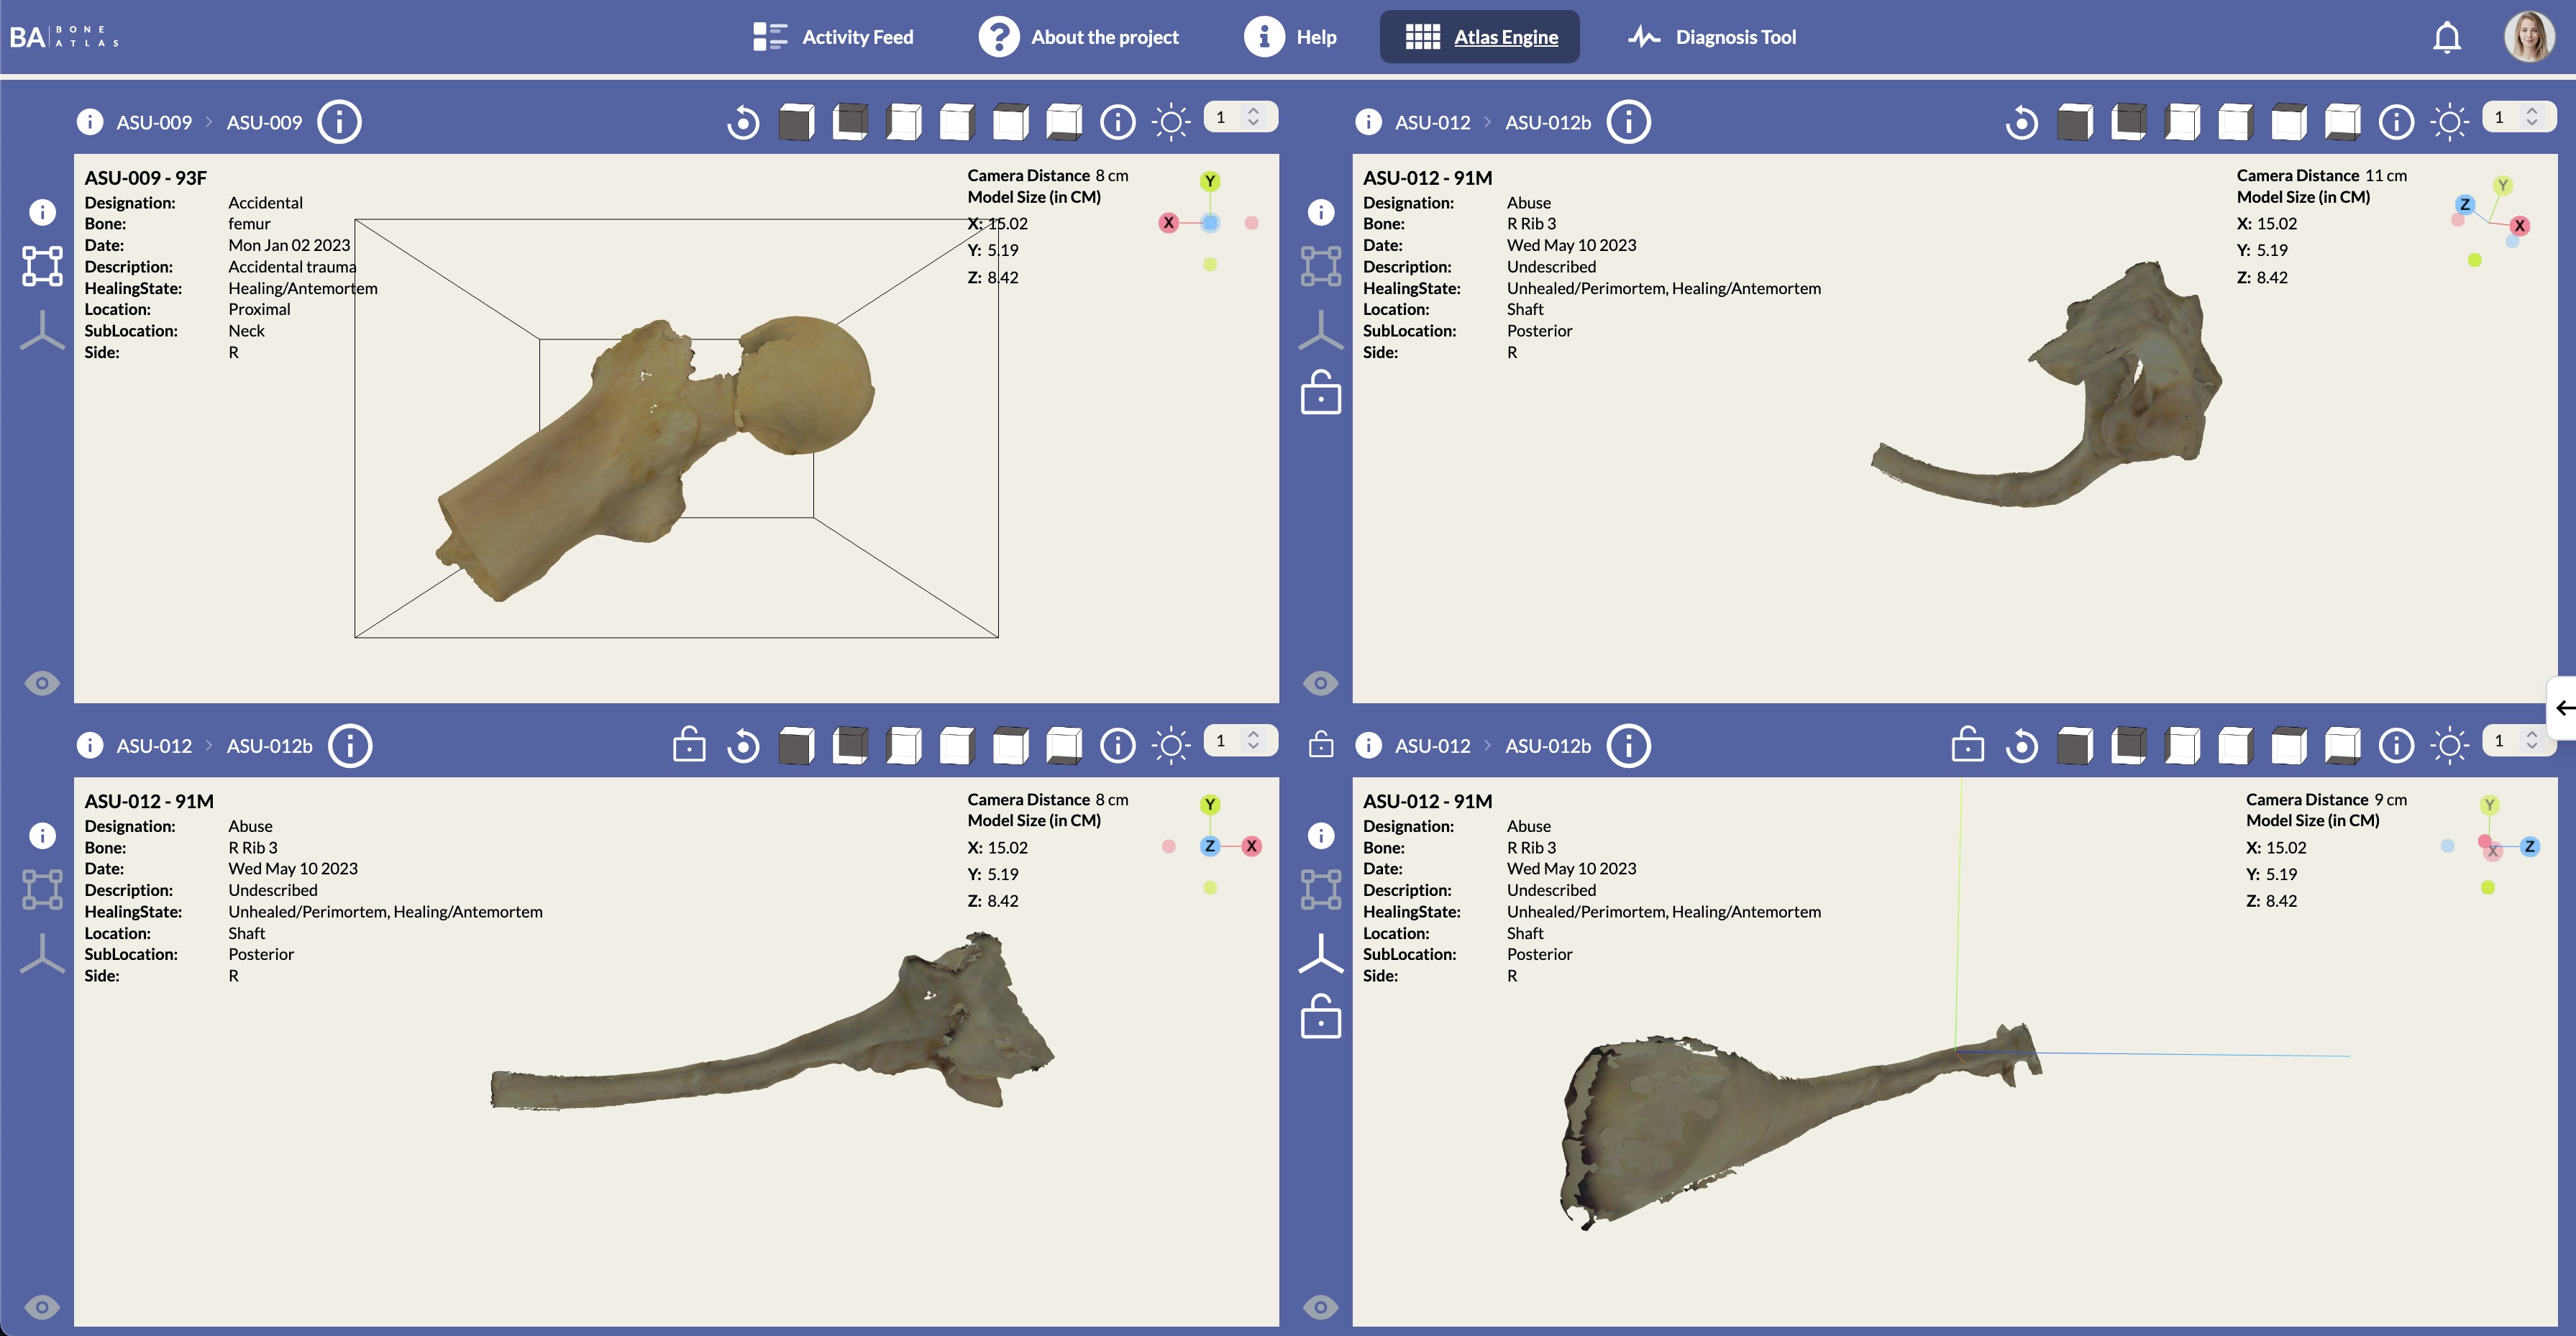Select the first cube view preset in the top-left toolbar
This screenshot has width=2576, height=1336.
click(796, 122)
